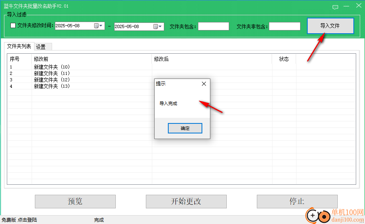Click the feedback chat icon in title bar
This screenshot has width=365, height=224.
click(335, 7)
